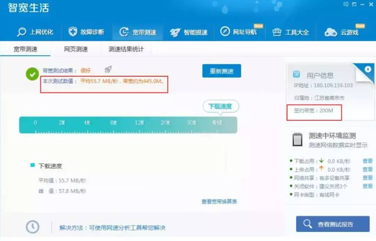This screenshot has height=241, width=376.
Task: Click the magnifier icon in 查看测试报告 button
Action: [307, 224]
